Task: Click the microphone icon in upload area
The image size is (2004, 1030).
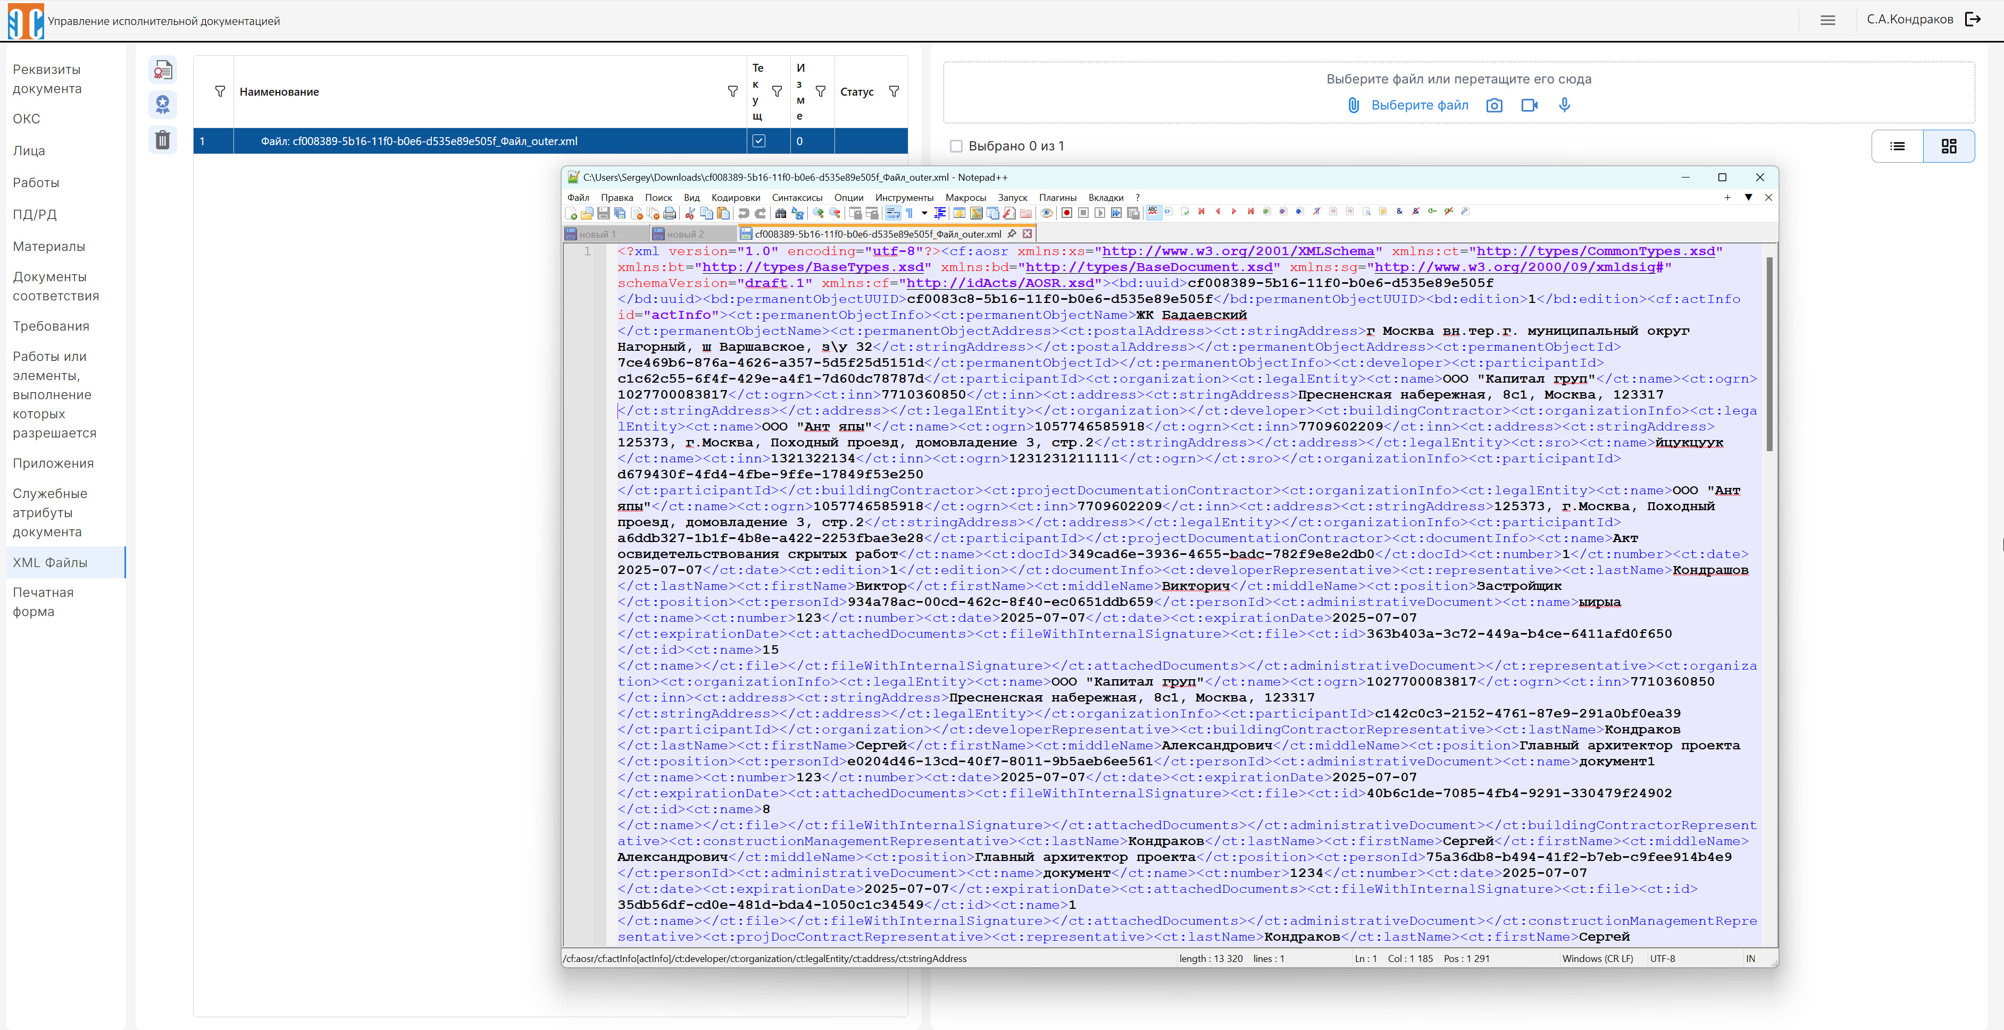Action: coord(1565,105)
